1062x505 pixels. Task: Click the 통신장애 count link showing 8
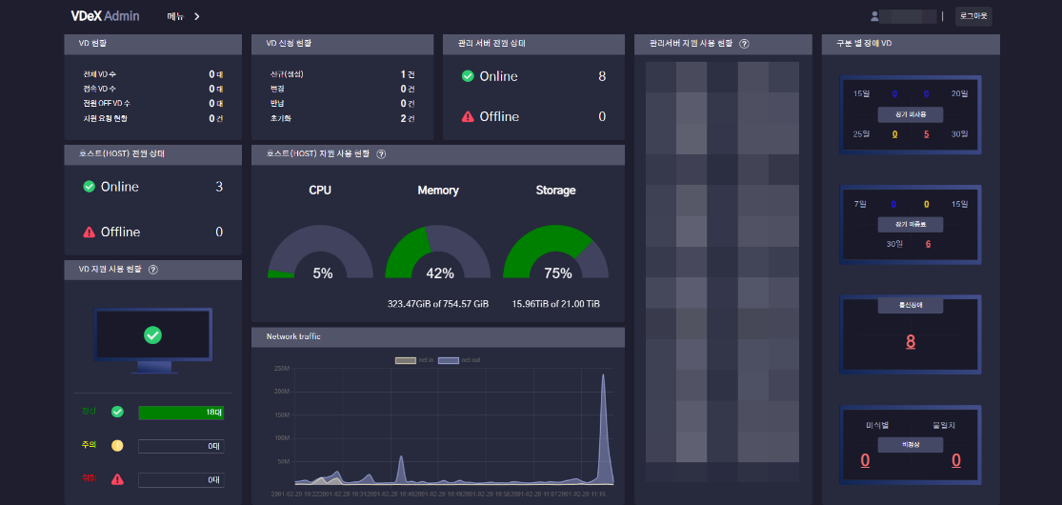click(x=911, y=342)
